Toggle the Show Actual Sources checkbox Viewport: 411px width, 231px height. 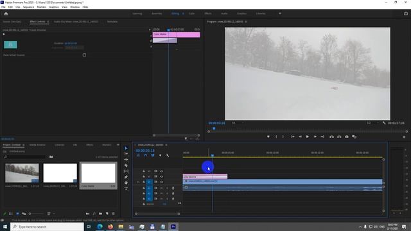(x=84, y=55)
